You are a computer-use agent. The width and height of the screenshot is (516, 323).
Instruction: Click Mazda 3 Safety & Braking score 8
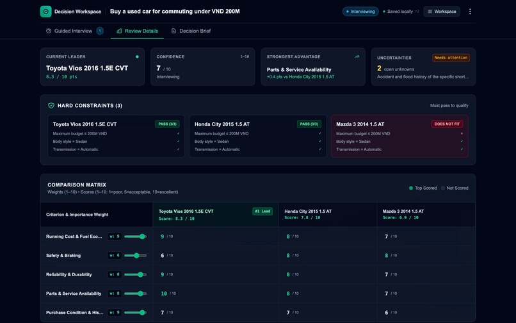[386, 256]
